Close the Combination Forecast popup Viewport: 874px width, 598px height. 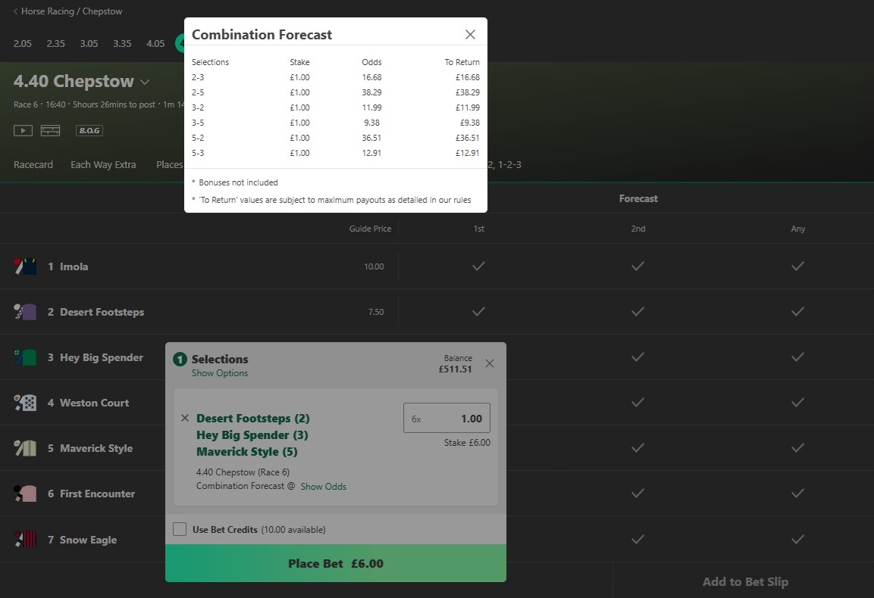pyautogui.click(x=470, y=34)
